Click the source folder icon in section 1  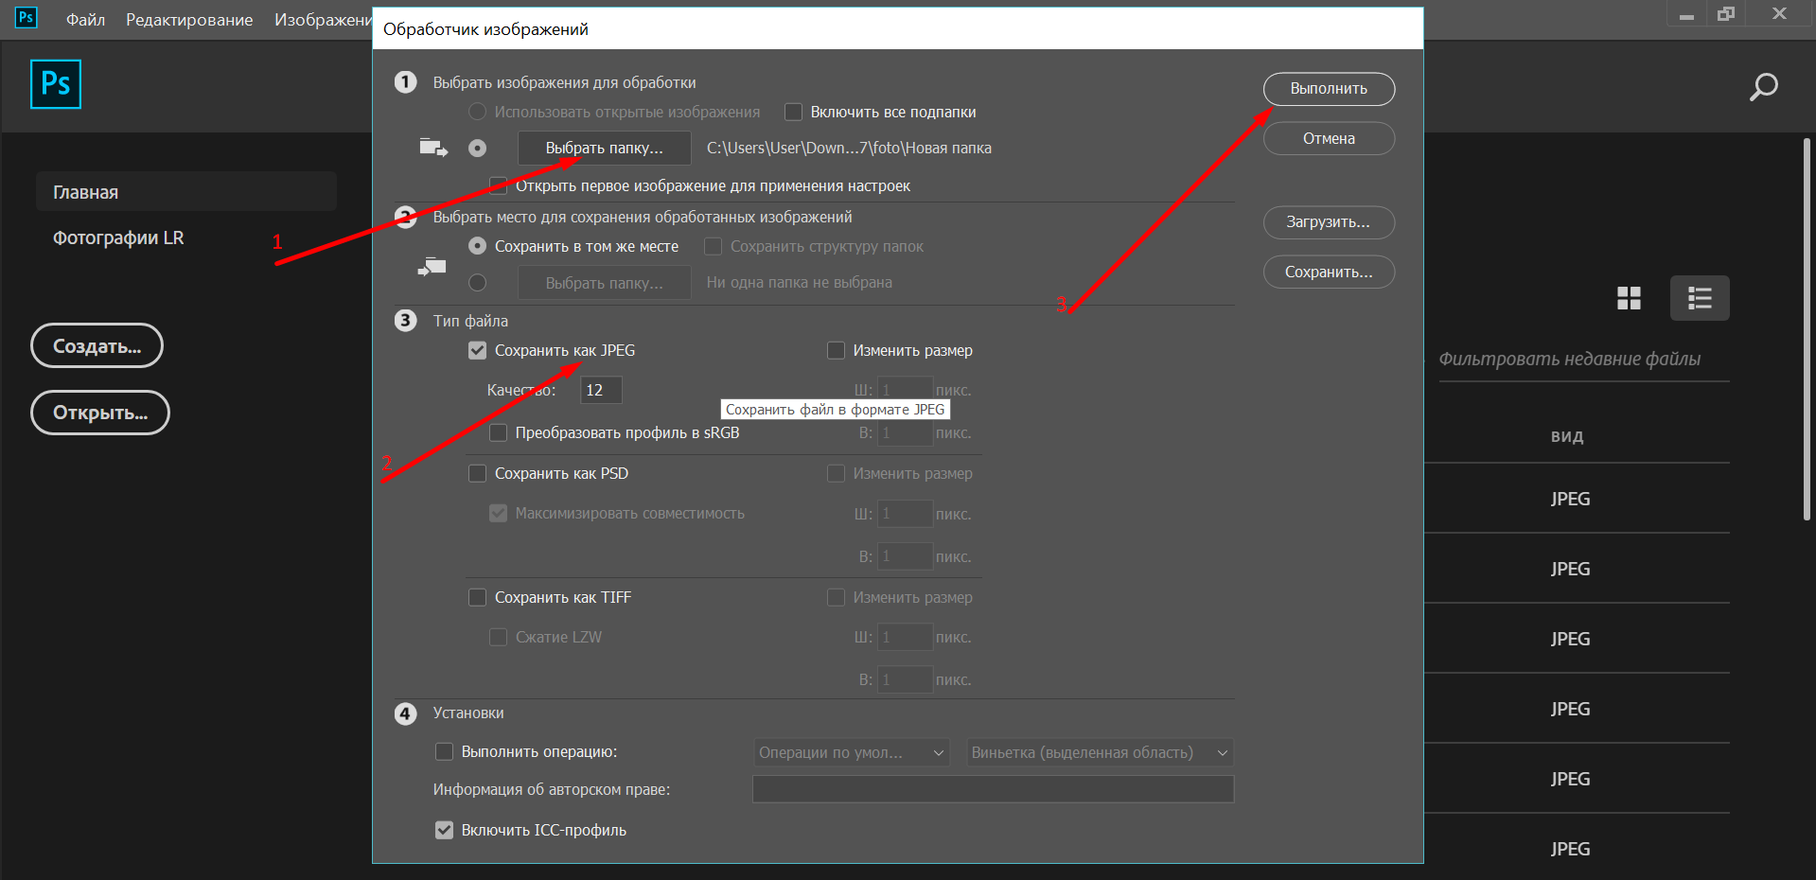coord(433,148)
